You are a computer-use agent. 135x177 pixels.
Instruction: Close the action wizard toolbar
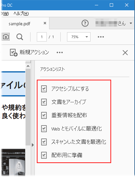[x=125, y=52]
